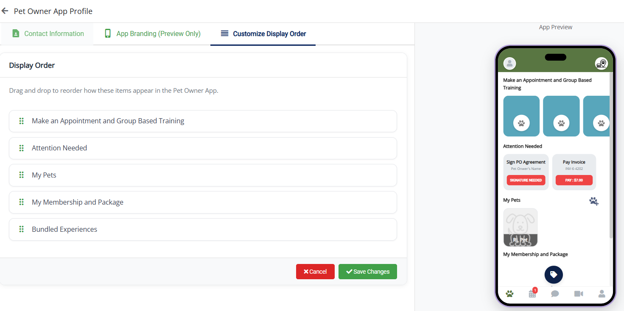The height and width of the screenshot is (311, 624).
Task: Click the back arrow beside Pet Owner App Profile
Action: [5, 11]
